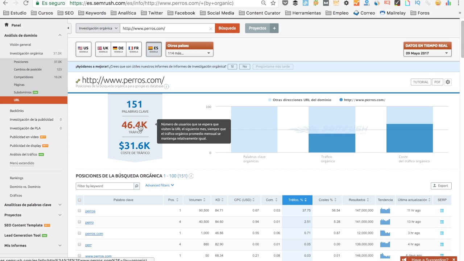The width and height of the screenshot is (464, 261).
Task: Select the UK Google database flag
Action: (x=103, y=49)
